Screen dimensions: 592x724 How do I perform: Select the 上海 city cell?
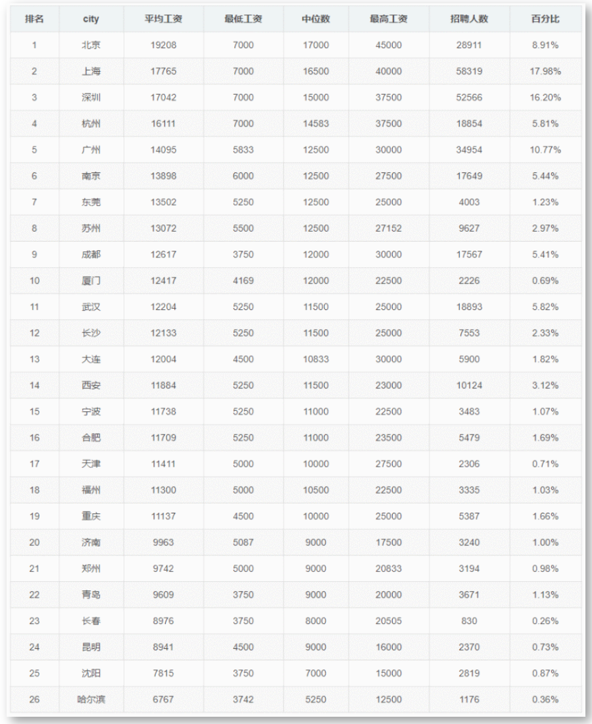[x=91, y=72]
